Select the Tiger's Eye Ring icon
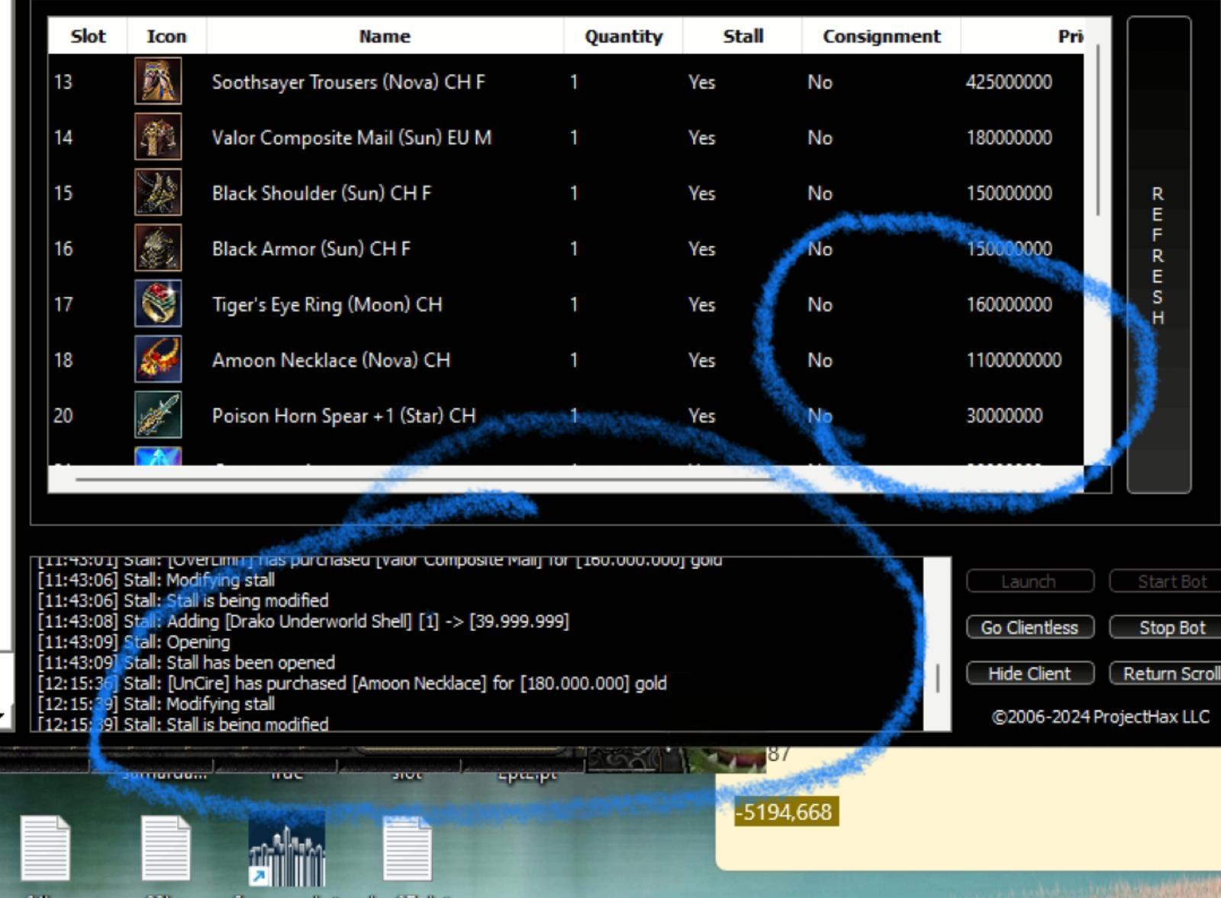Image resolution: width=1221 pixels, height=898 pixels. 158,304
